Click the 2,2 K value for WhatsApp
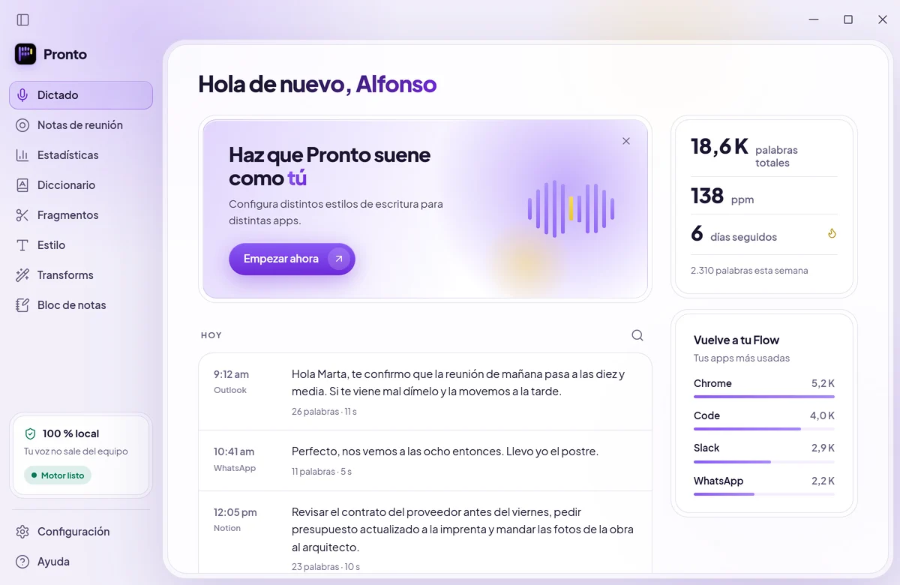 (x=823, y=481)
